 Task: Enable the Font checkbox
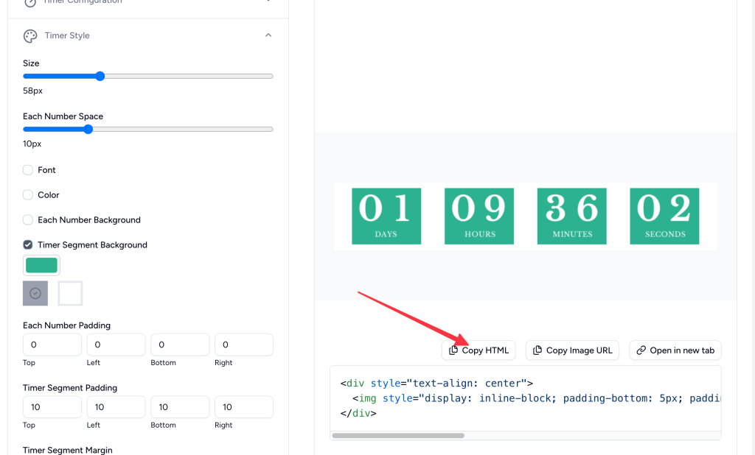tap(27, 169)
